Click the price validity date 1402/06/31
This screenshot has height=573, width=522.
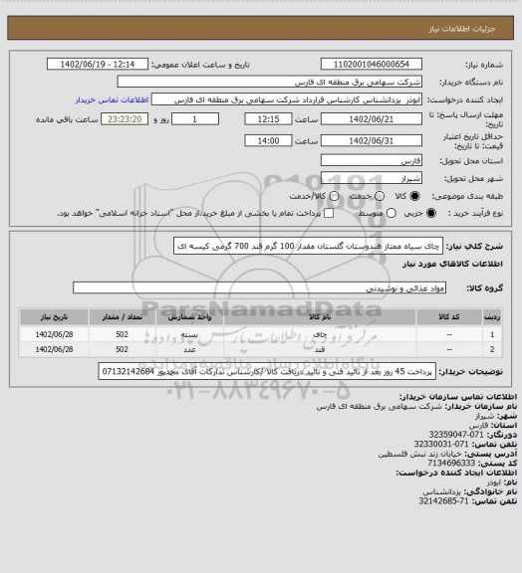coord(372,141)
